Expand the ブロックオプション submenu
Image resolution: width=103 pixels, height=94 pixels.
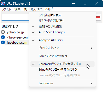pos(63,48)
